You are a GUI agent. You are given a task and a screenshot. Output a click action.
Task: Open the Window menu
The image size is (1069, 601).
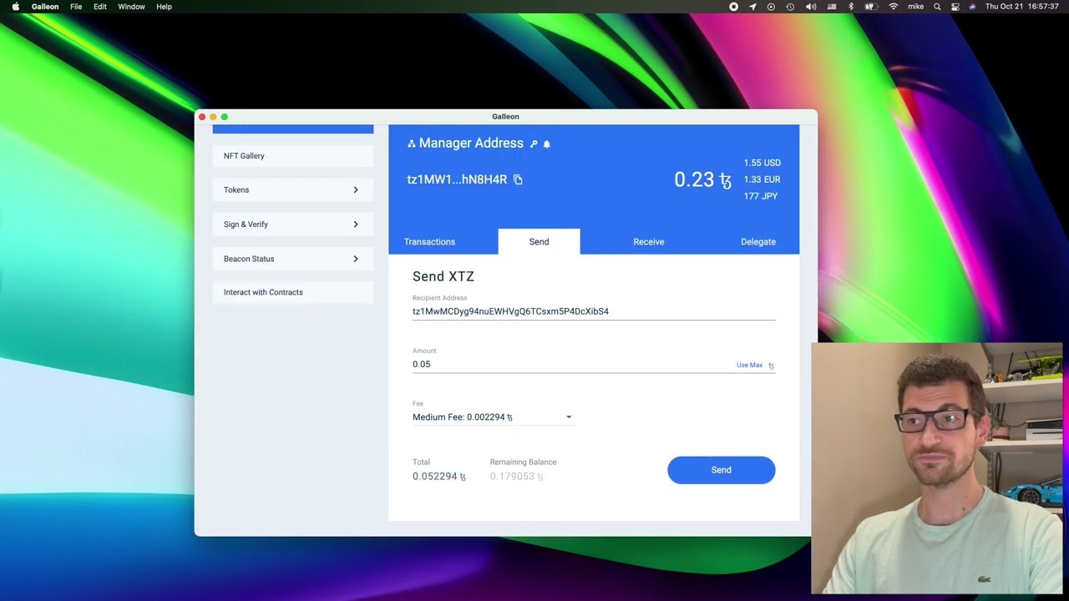tap(131, 7)
